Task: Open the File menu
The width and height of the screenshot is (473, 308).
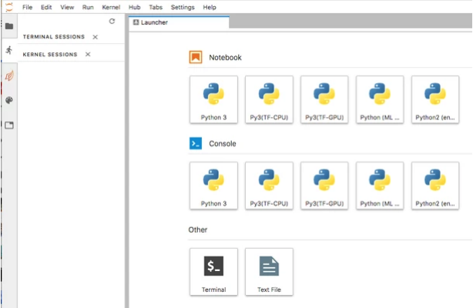Action: [27, 7]
